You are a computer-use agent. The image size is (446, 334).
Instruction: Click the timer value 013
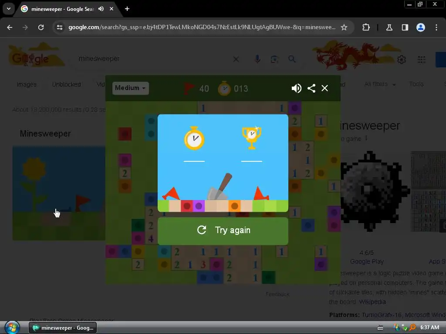pos(241,89)
